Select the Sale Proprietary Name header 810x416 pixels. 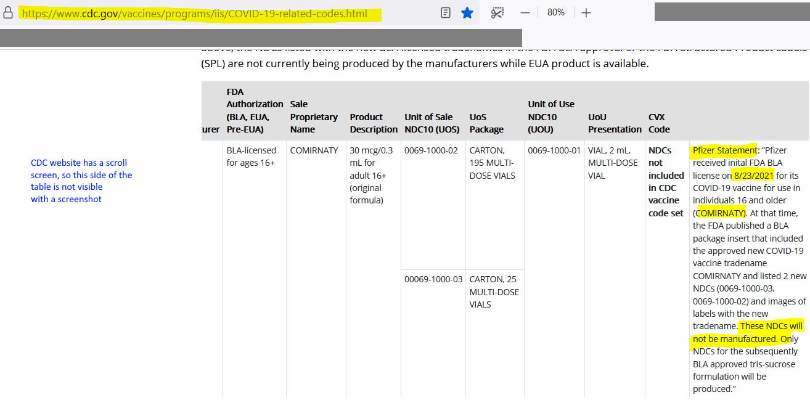tap(314, 116)
